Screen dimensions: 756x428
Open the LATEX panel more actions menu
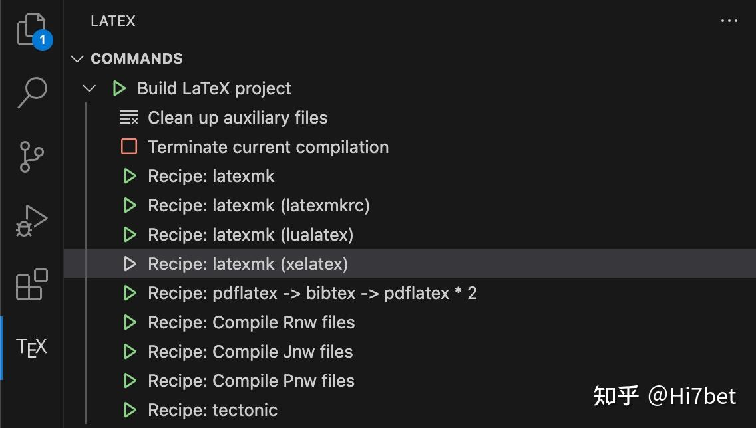pyautogui.click(x=729, y=21)
